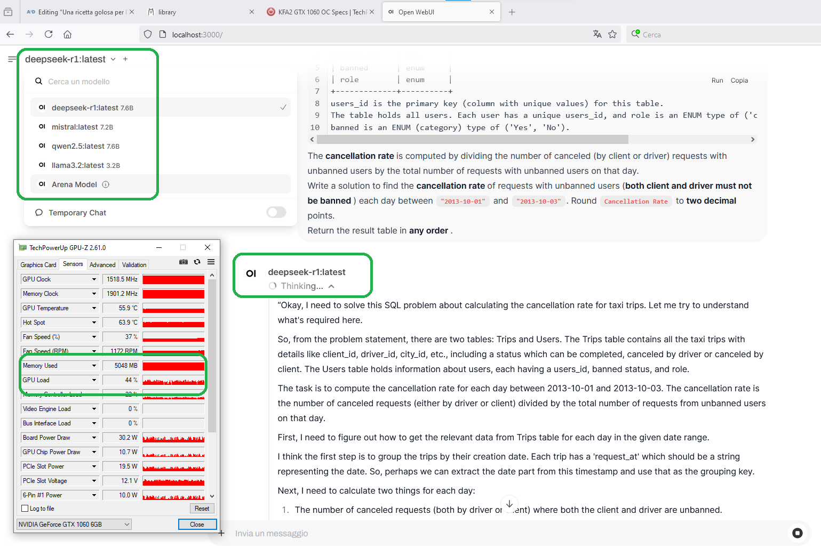The height and width of the screenshot is (548, 821).
Task: Switch to the Validation tab in GPU-Z
Action: (x=134, y=265)
